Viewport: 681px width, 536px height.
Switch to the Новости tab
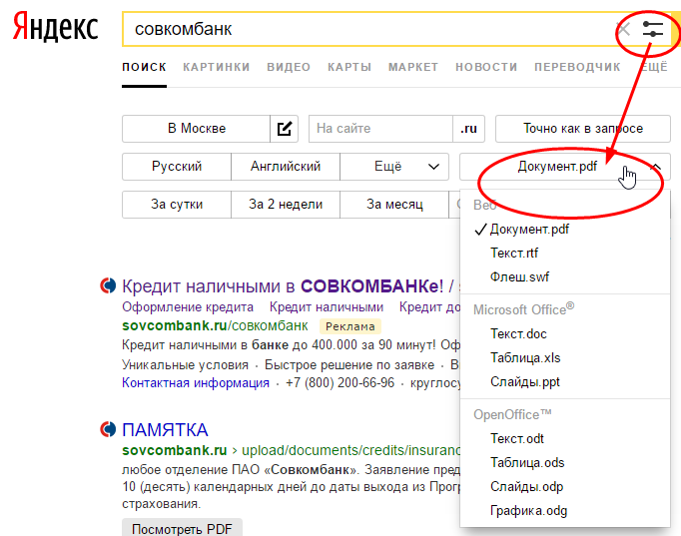486,67
